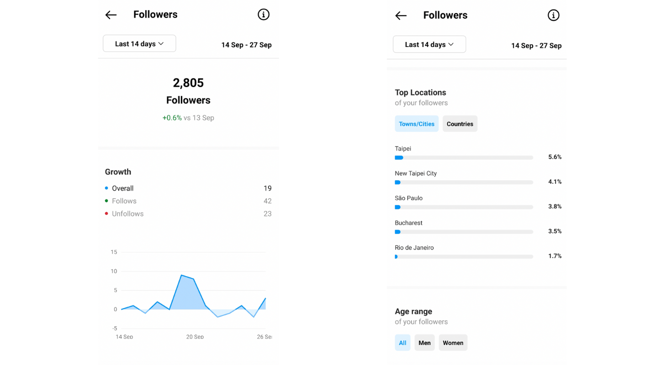The image size is (667, 365).
Task: Click the Unfollows count 23
Action: (x=267, y=214)
